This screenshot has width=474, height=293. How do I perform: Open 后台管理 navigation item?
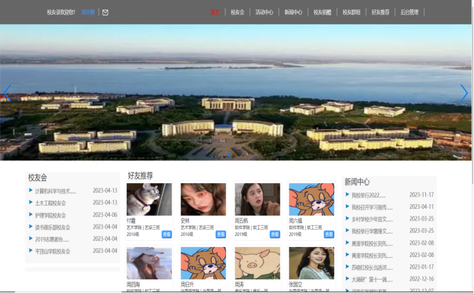click(410, 12)
